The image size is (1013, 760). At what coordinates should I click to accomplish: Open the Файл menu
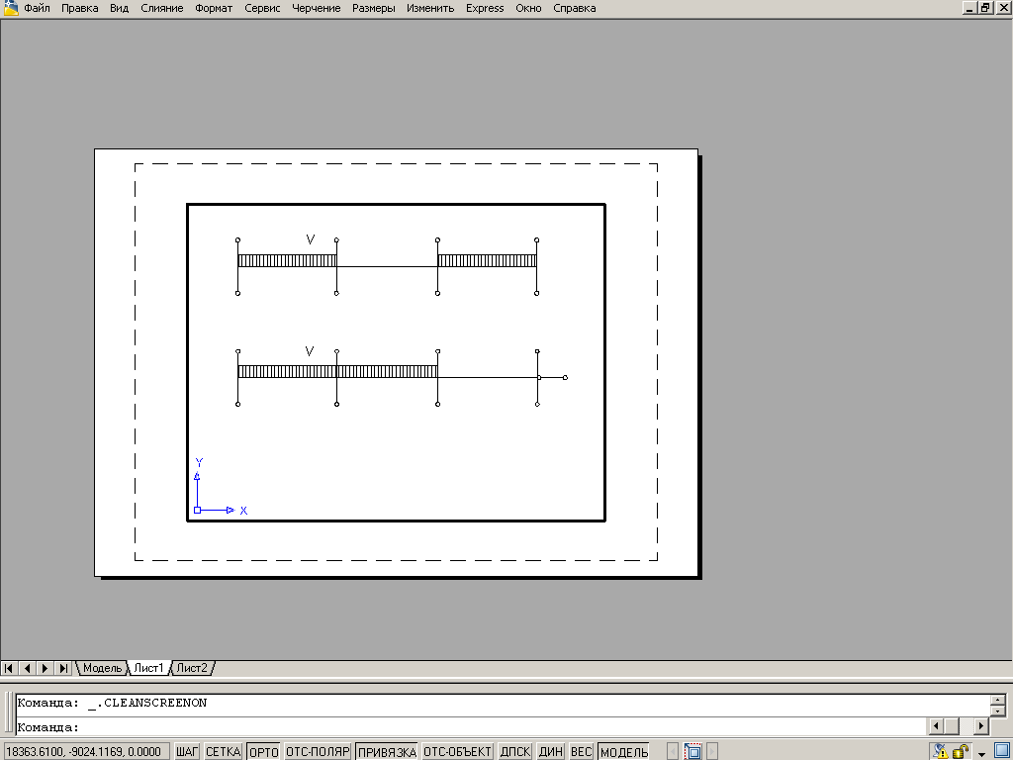pos(37,8)
